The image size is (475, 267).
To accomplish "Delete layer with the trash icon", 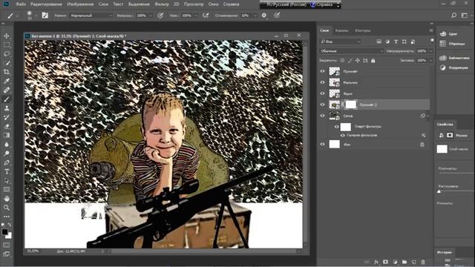I will 423,262.
